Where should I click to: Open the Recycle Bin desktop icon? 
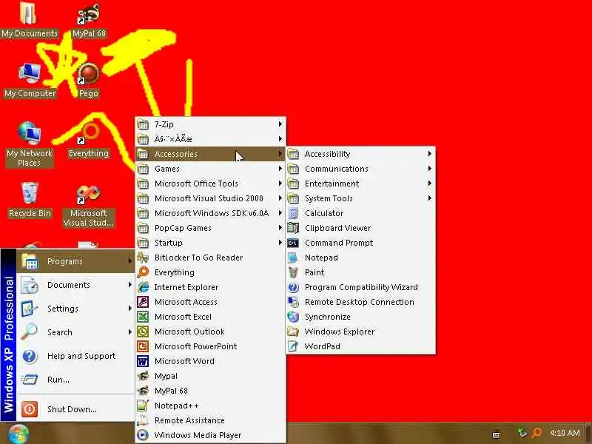click(x=30, y=200)
